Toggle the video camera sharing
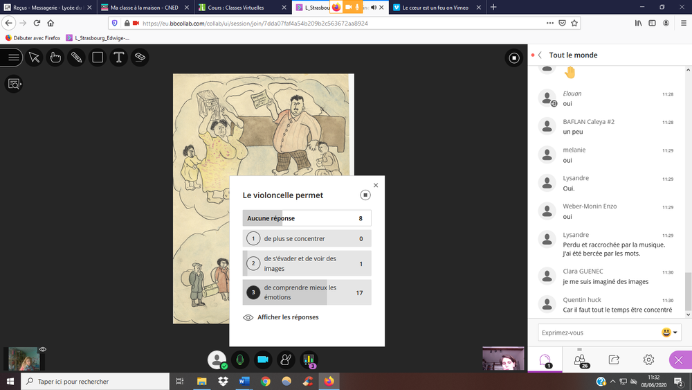This screenshot has height=390, width=692. 262,360
